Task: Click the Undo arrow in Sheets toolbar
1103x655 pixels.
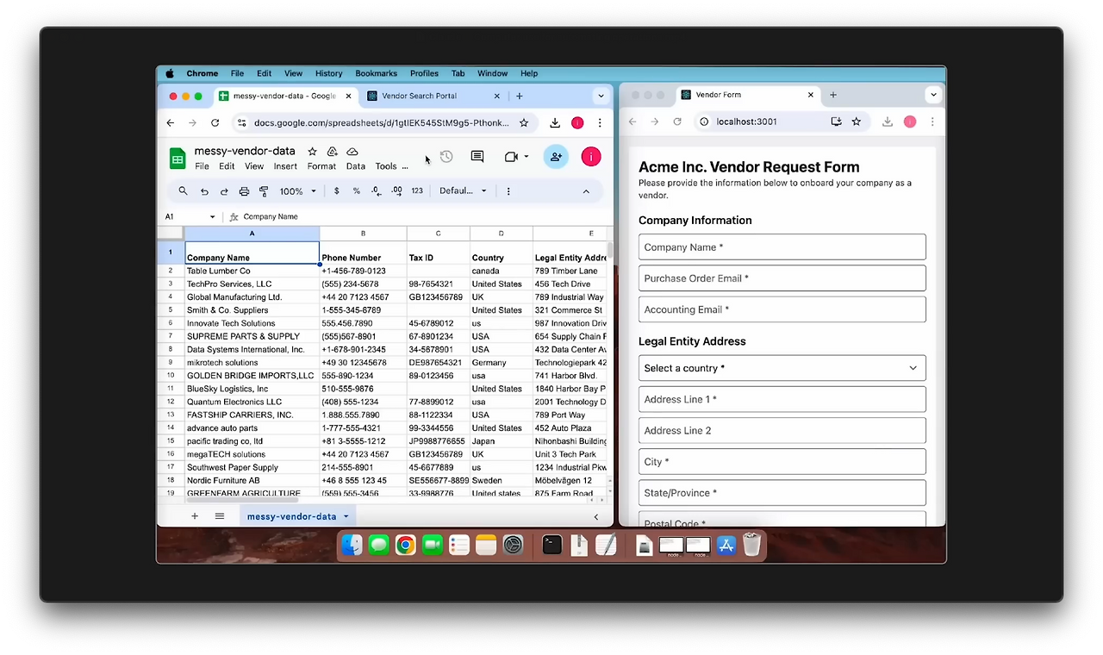Action: [204, 191]
